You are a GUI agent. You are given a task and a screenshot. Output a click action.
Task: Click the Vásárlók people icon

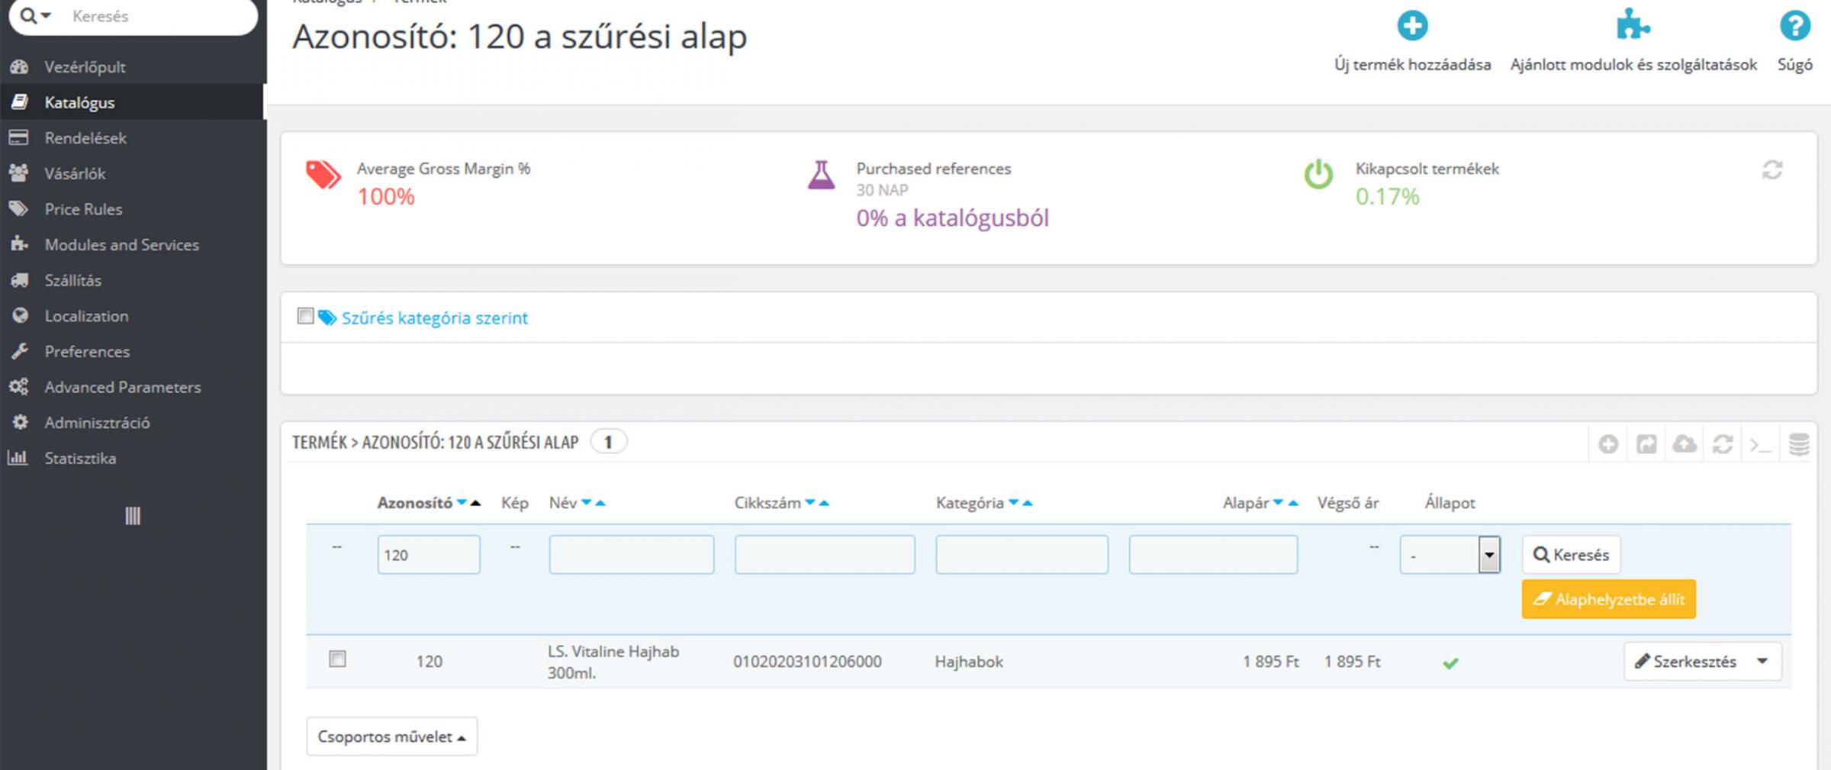[18, 173]
